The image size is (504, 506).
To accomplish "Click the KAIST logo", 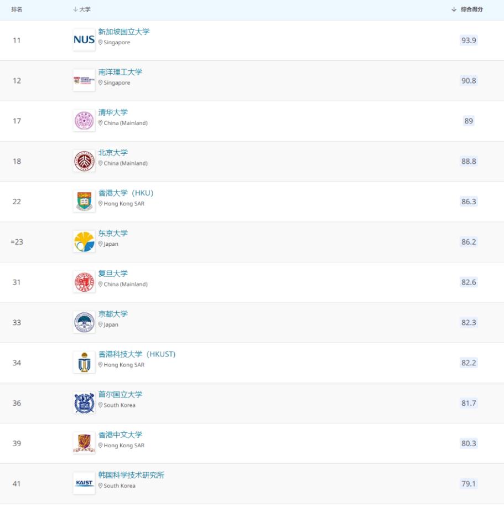I will tap(84, 483).
